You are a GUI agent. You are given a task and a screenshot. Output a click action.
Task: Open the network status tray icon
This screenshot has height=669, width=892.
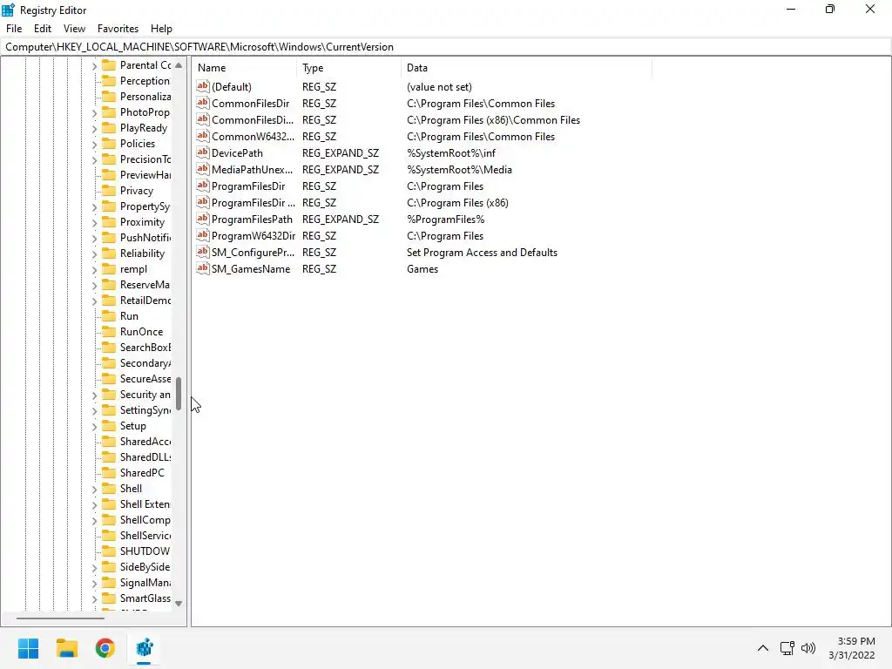coord(787,648)
